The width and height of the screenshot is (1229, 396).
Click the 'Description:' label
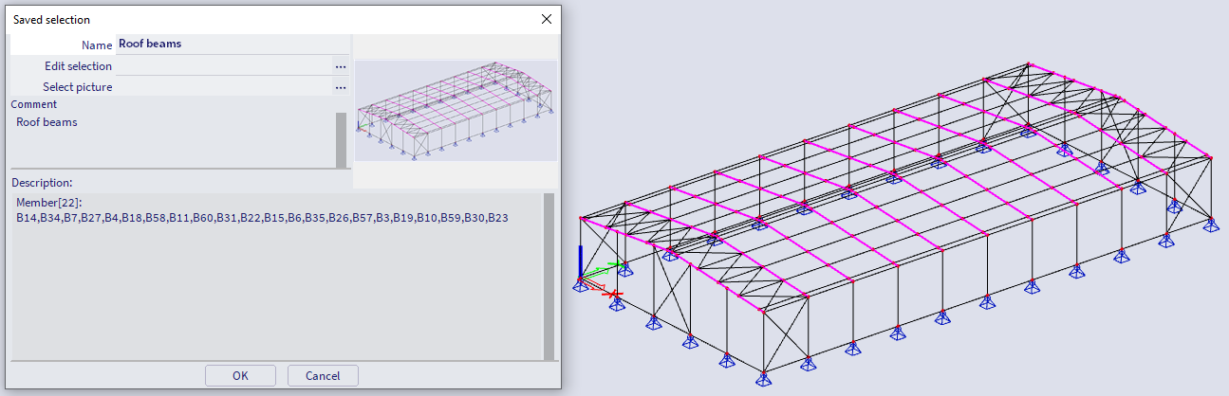(x=43, y=182)
